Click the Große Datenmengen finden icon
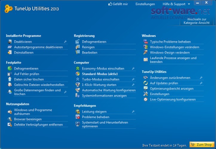Screen dimensions: 216x149 point(10,92)
